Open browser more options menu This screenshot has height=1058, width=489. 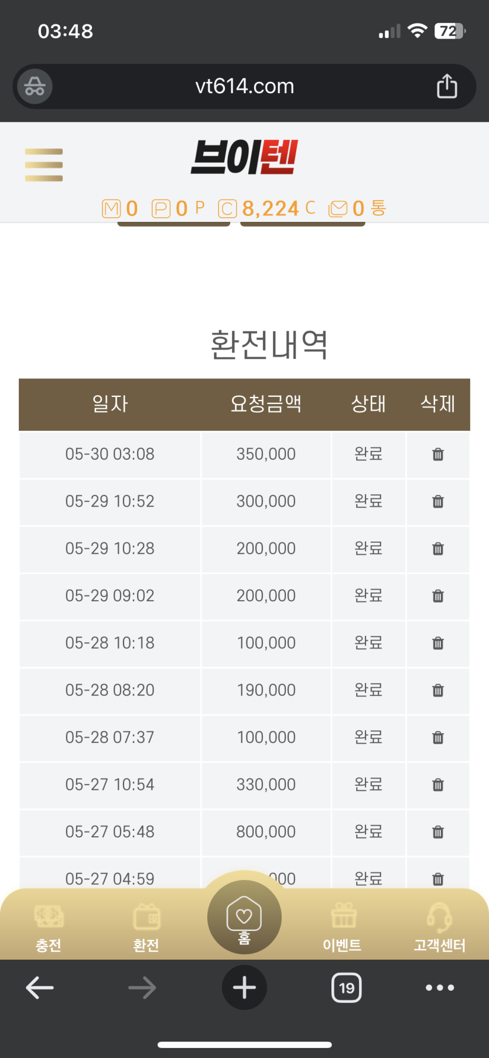tap(440, 988)
